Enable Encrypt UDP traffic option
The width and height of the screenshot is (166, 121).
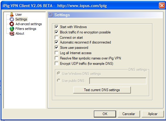(56, 63)
